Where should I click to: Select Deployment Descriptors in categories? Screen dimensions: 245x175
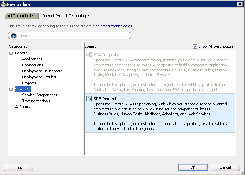tap(42, 71)
